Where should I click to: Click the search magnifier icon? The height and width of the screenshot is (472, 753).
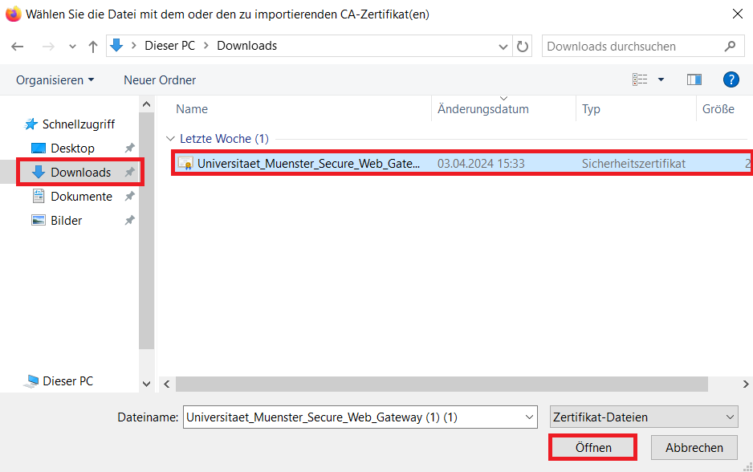point(729,47)
